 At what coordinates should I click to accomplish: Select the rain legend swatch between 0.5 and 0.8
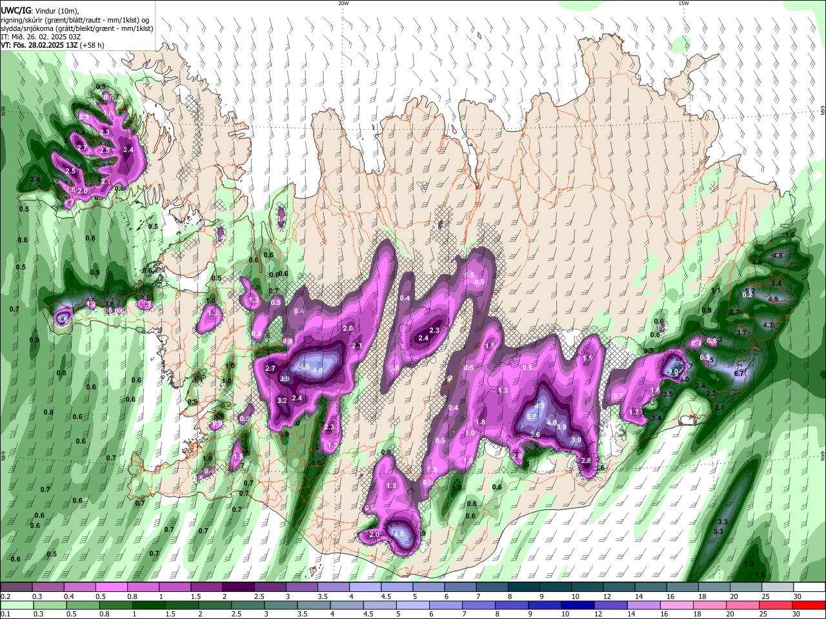(83, 605)
